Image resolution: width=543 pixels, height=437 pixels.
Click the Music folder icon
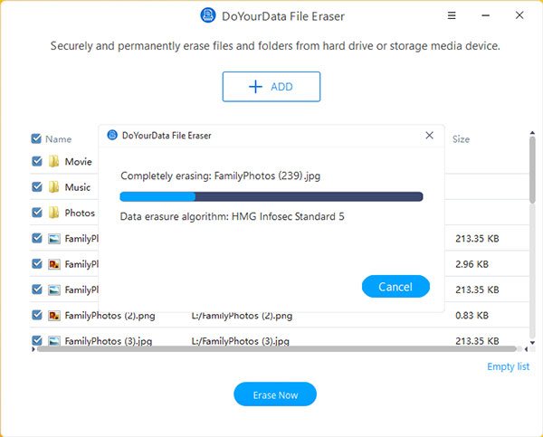click(x=54, y=187)
